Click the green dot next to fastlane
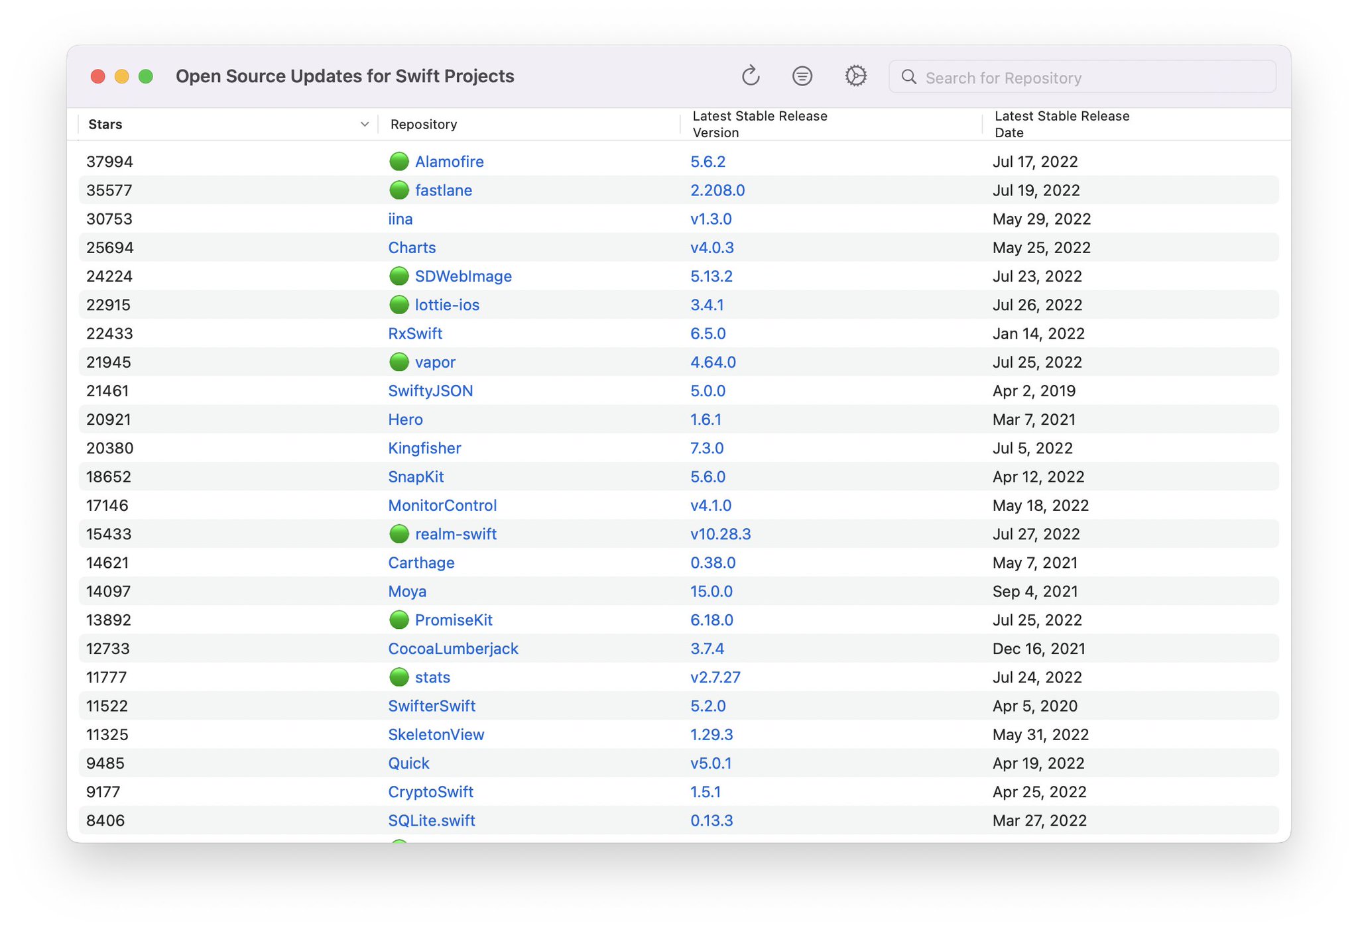The width and height of the screenshot is (1358, 931). coord(399,190)
